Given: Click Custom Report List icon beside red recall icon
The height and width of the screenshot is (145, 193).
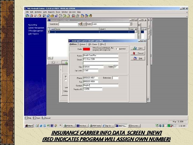Looking at the screenshot, I should [77, 16].
